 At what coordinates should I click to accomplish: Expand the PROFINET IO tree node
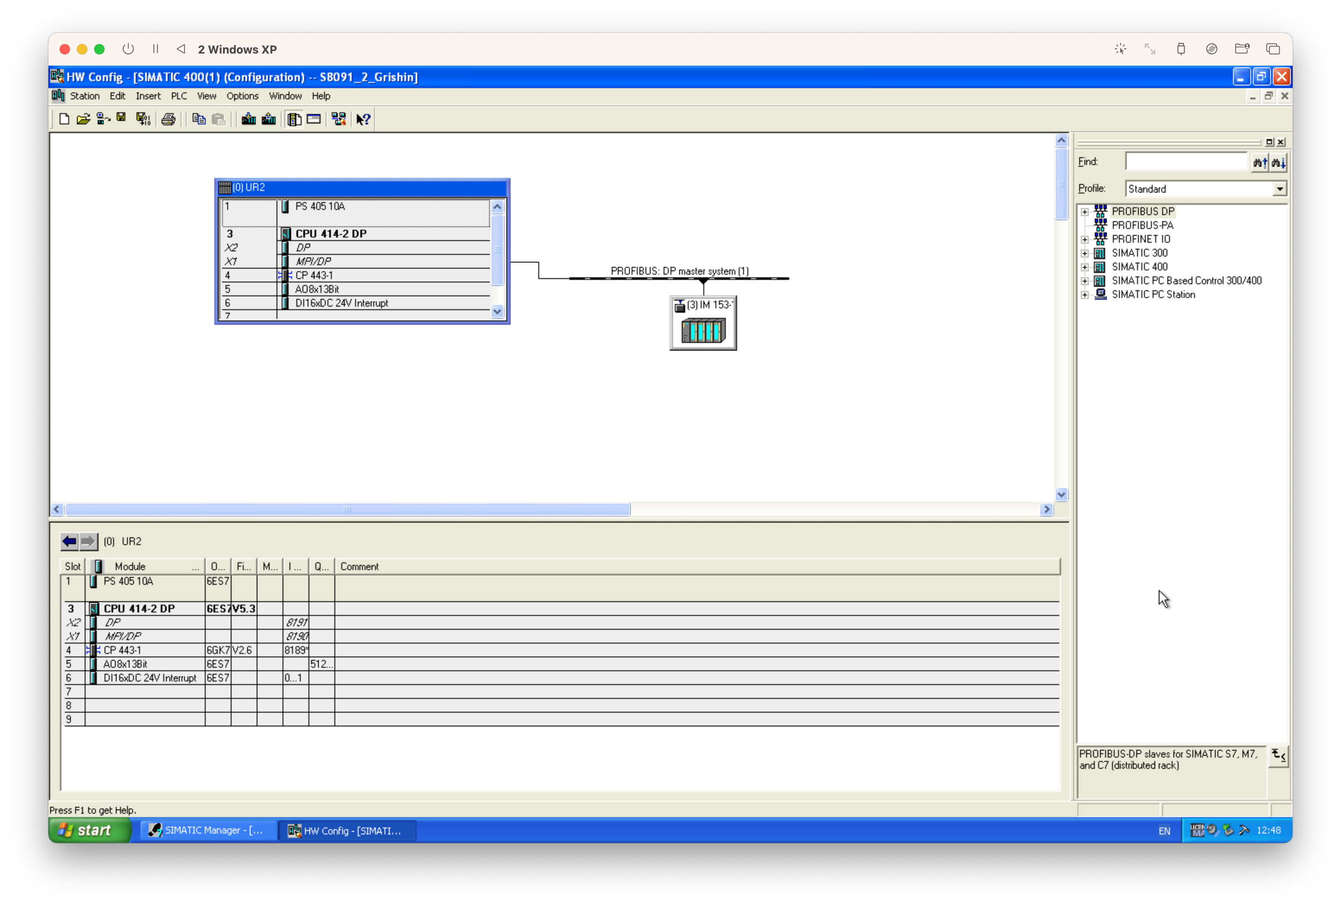1084,239
